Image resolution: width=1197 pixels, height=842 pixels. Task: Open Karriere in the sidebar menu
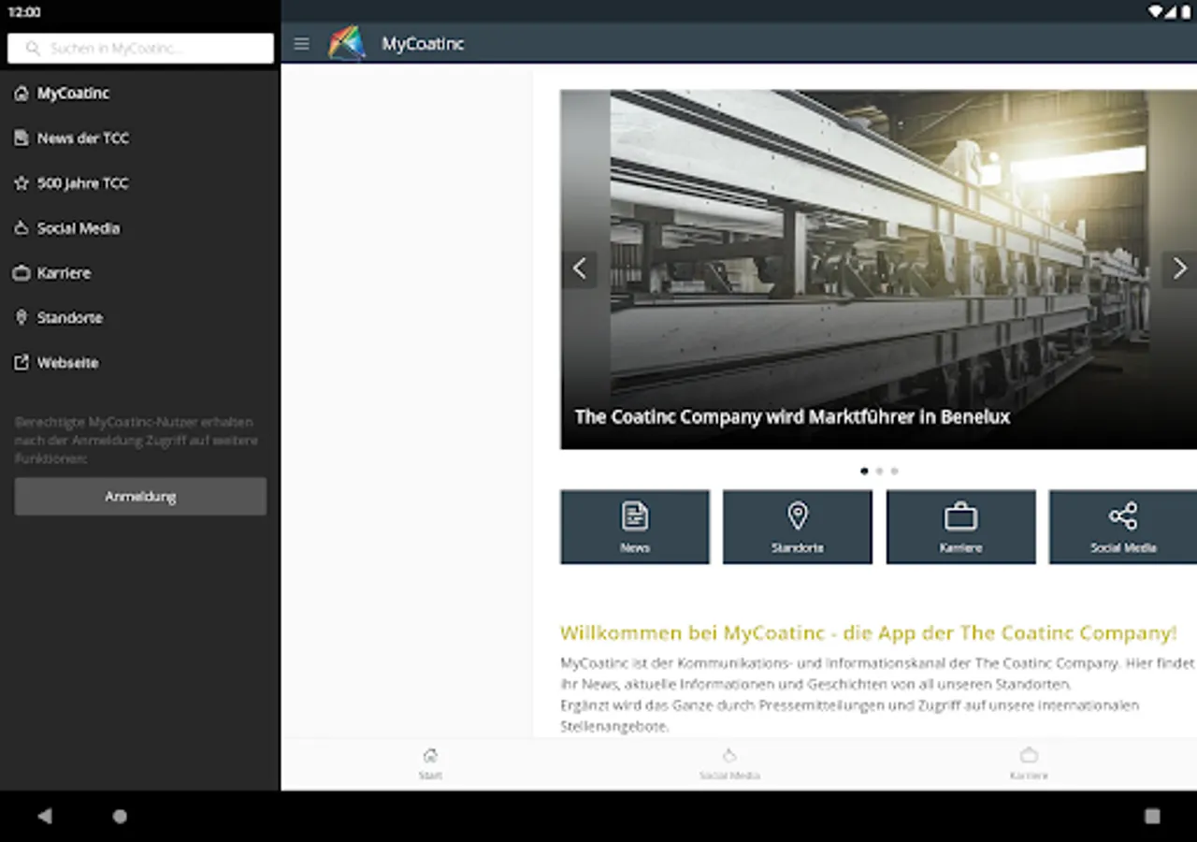click(x=140, y=273)
